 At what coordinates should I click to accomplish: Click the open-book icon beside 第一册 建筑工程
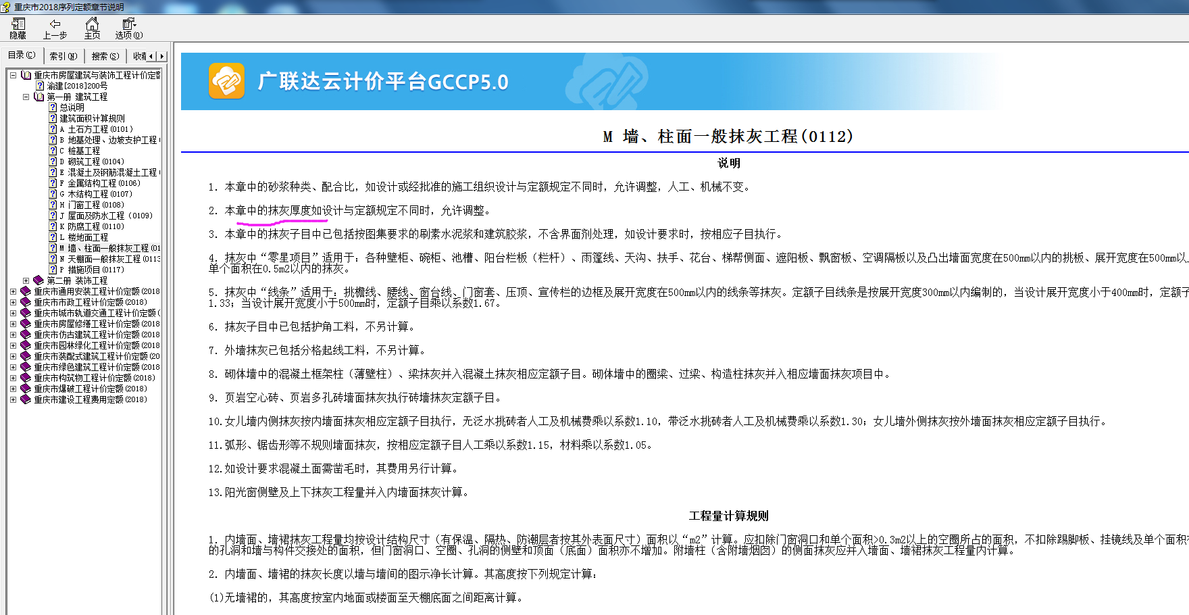tap(39, 97)
